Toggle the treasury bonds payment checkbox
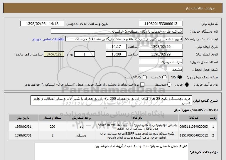 click(143, 85)
